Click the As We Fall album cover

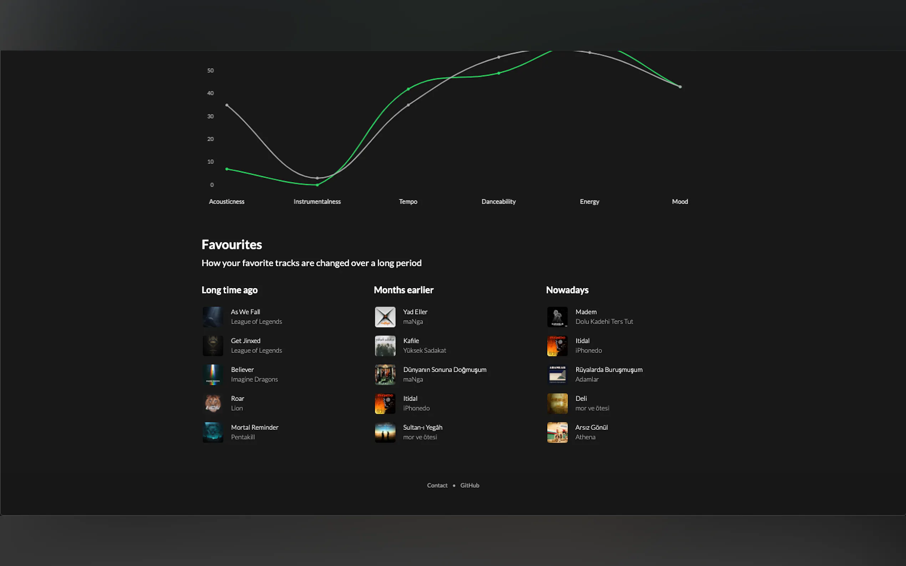point(213,317)
